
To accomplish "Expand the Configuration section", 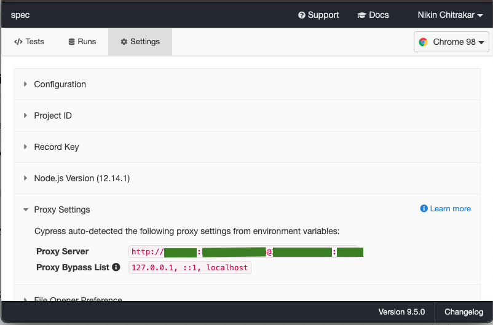I will click(x=247, y=84).
